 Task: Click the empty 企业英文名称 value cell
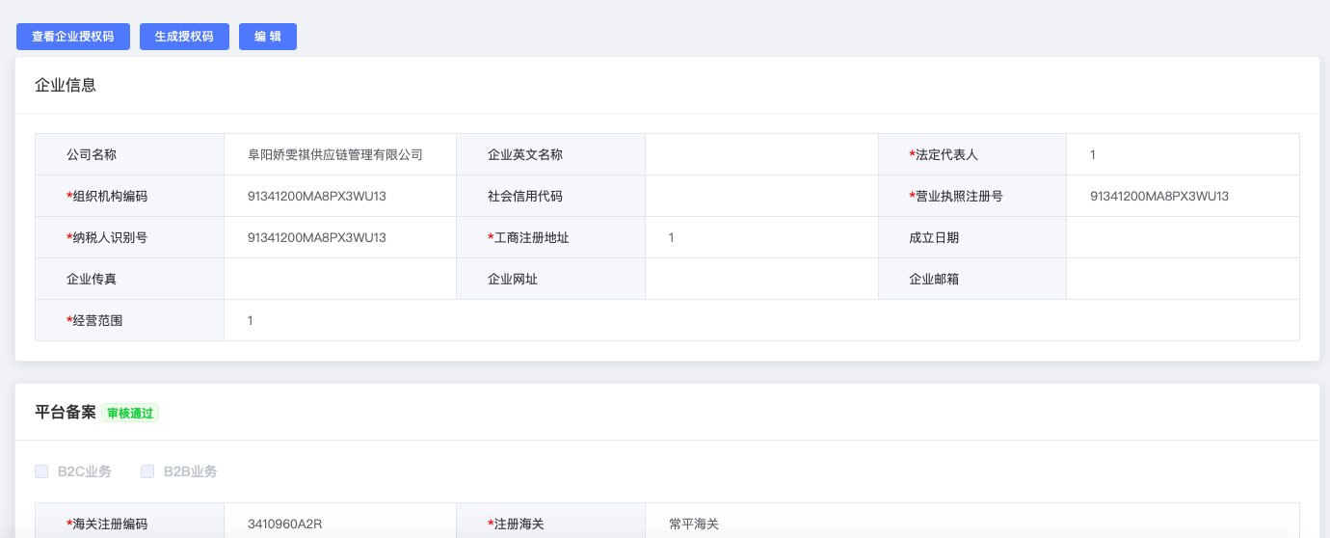pyautogui.click(x=762, y=154)
